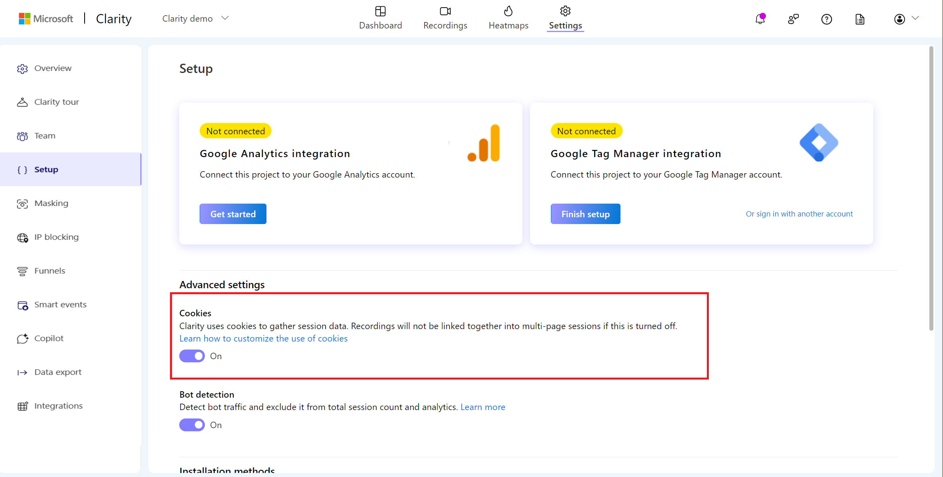Screen dimensions: 943x477
Task: Click the Get started button for Google Analytics
Action: pos(233,214)
